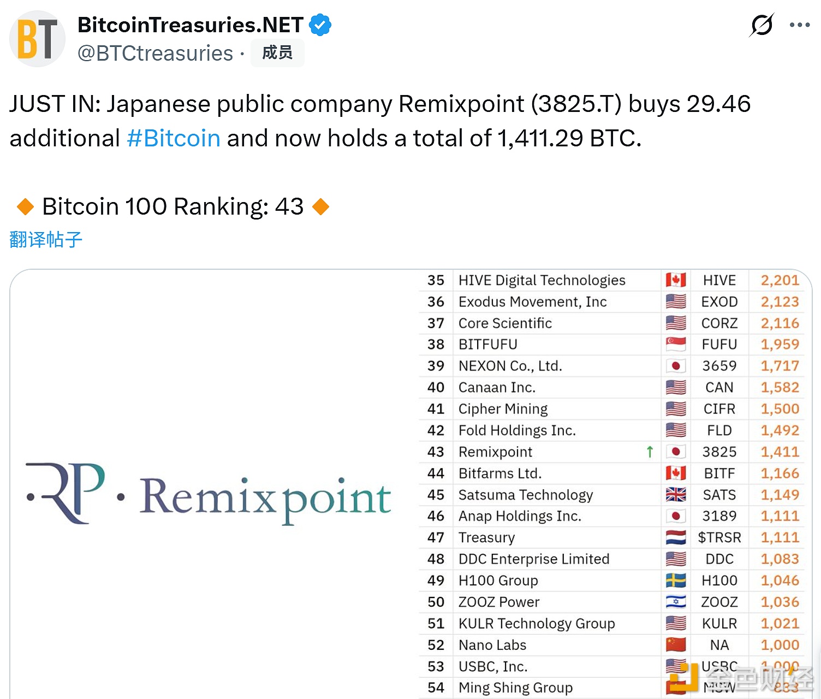Select the Fold Holdings Inc. row ranked 42
The width and height of the screenshot is (821, 699).
tap(517, 430)
